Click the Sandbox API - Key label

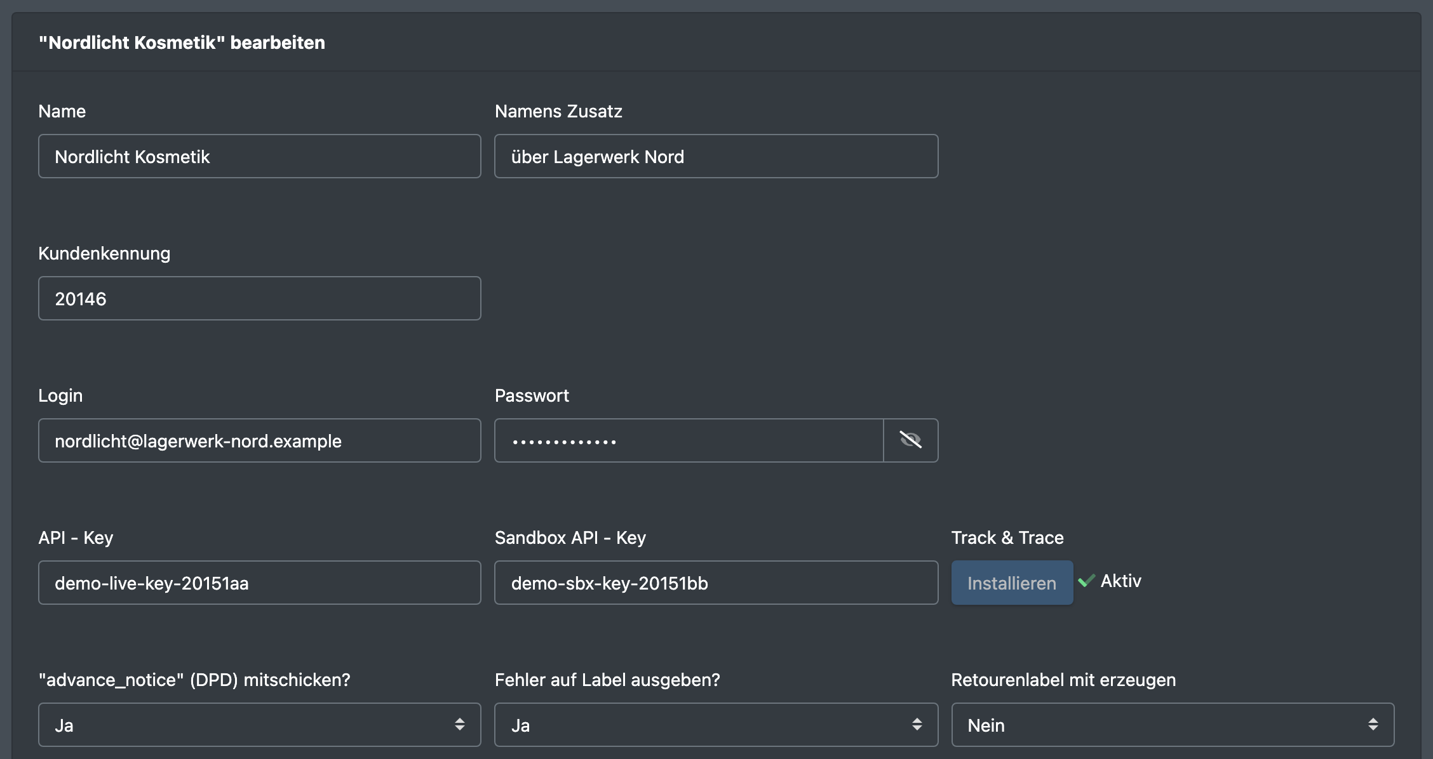click(570, 538)
